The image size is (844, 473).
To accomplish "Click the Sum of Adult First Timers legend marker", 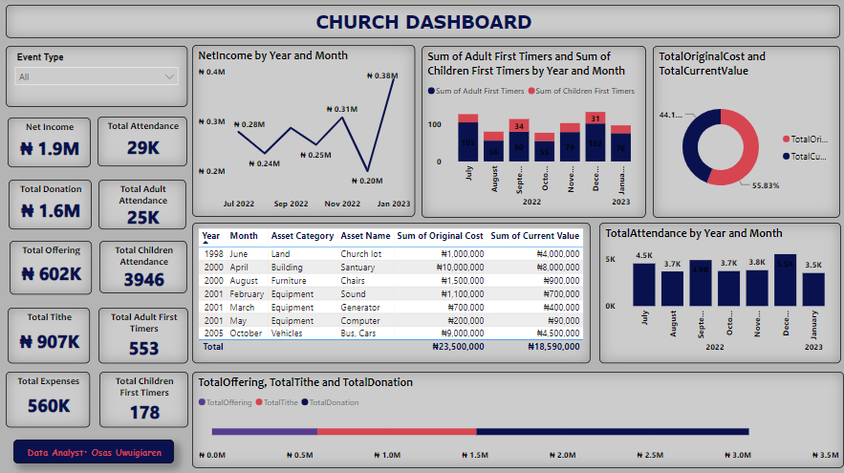I will click(432, 92).
